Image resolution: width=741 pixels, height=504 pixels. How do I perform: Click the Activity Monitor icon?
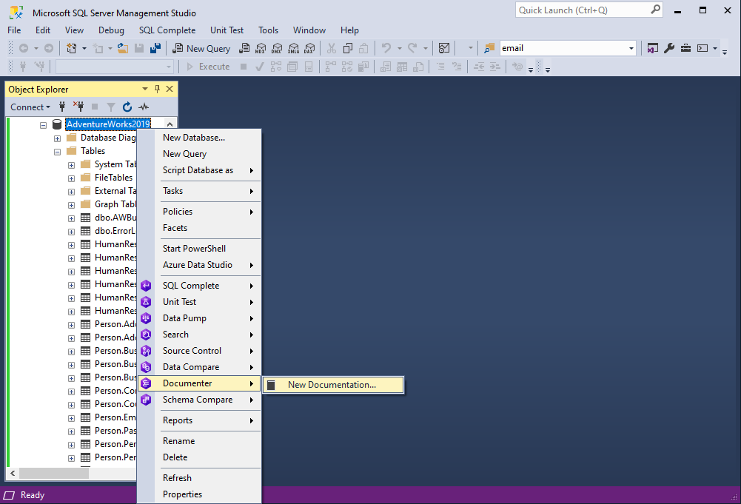point(443,48)
